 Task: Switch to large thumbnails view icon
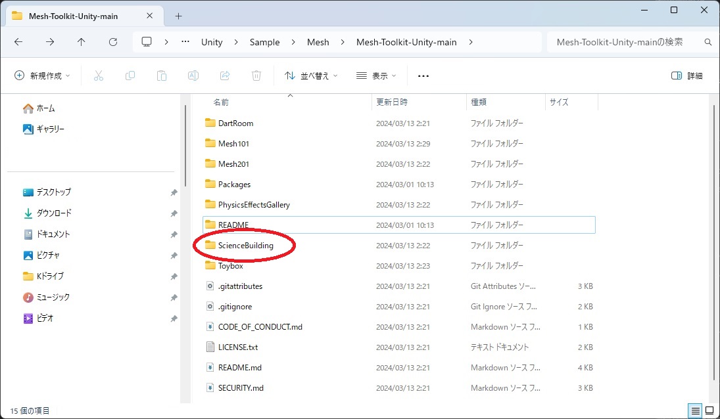(x=709, y=410)
